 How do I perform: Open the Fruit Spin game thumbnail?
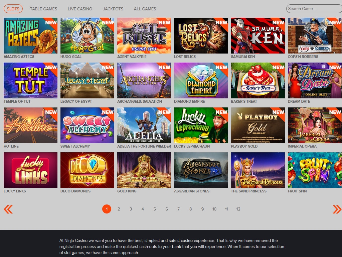pos(315,170)
